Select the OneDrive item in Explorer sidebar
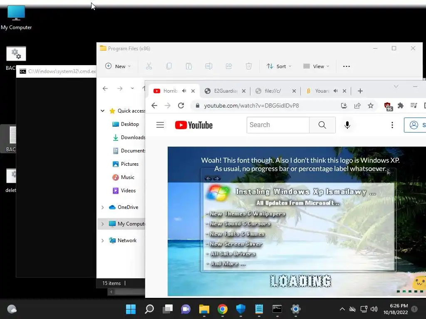 123,207
